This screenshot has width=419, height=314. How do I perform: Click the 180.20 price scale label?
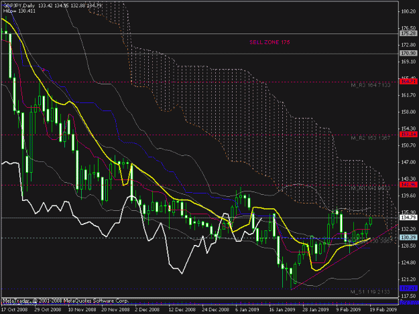[409, 11]
